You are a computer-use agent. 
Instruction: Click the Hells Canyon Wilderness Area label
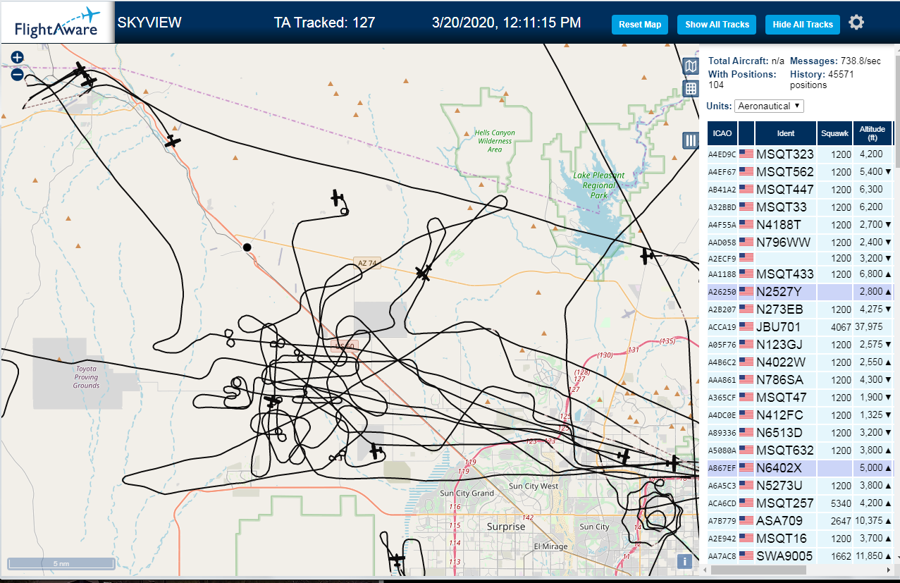point(494,141)
